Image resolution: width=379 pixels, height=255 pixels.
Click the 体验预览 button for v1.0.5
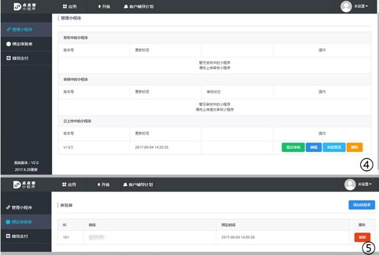333,147
